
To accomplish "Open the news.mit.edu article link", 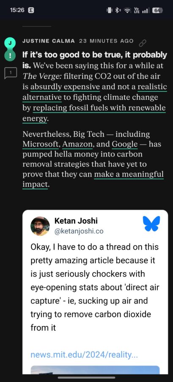I will tap(84, 354).
